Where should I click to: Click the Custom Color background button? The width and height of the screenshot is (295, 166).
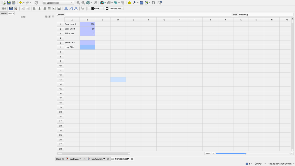click(x=113, y=8)
